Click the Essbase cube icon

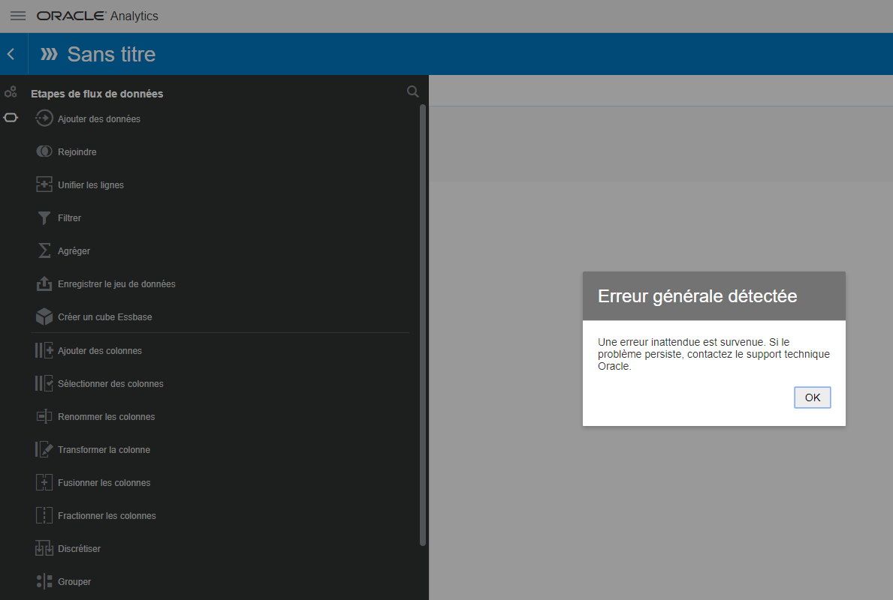tap(44, 316)
